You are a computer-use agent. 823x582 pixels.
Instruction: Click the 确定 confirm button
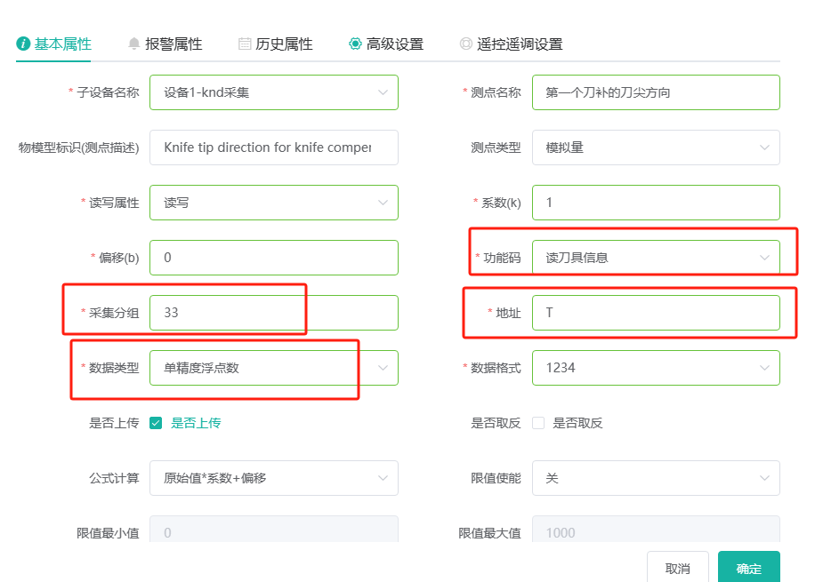[748, 568]
